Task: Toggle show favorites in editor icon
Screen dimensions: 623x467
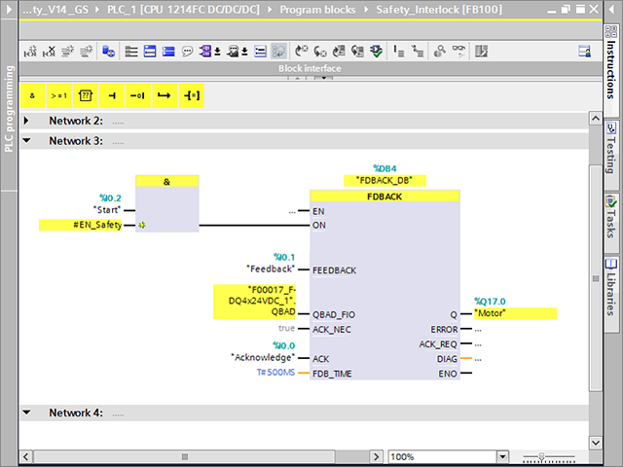Action: click(260, 52)
